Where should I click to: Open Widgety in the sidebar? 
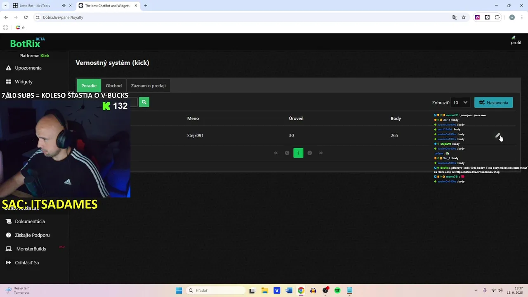(x=24, y=82)
